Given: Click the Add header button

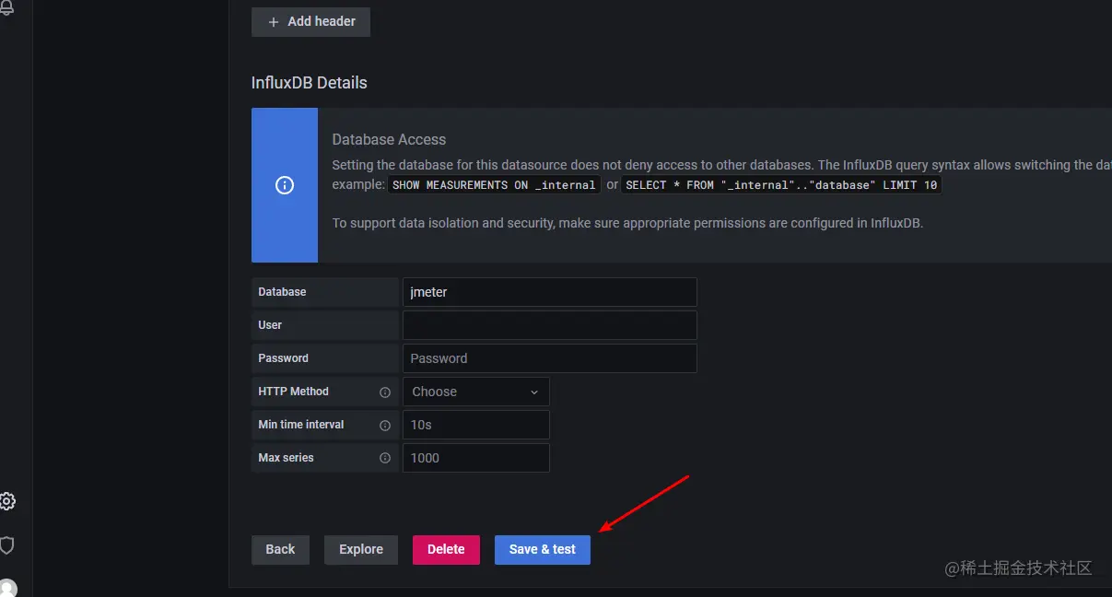Looking at the screenshot, I should [310, 21].
